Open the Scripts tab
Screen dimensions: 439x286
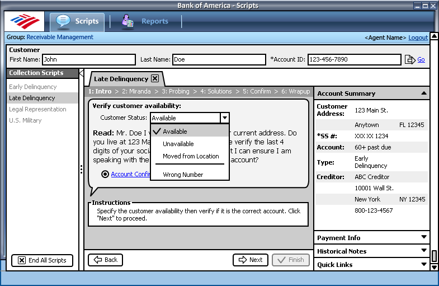pos(77,22)
